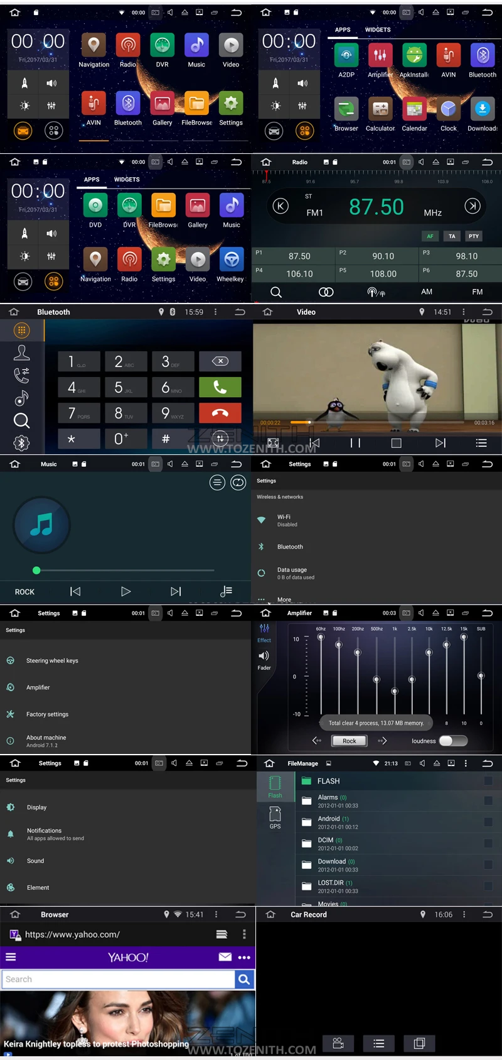Open Bluetooth settings gear in the sidebar

tap(21, 443)
